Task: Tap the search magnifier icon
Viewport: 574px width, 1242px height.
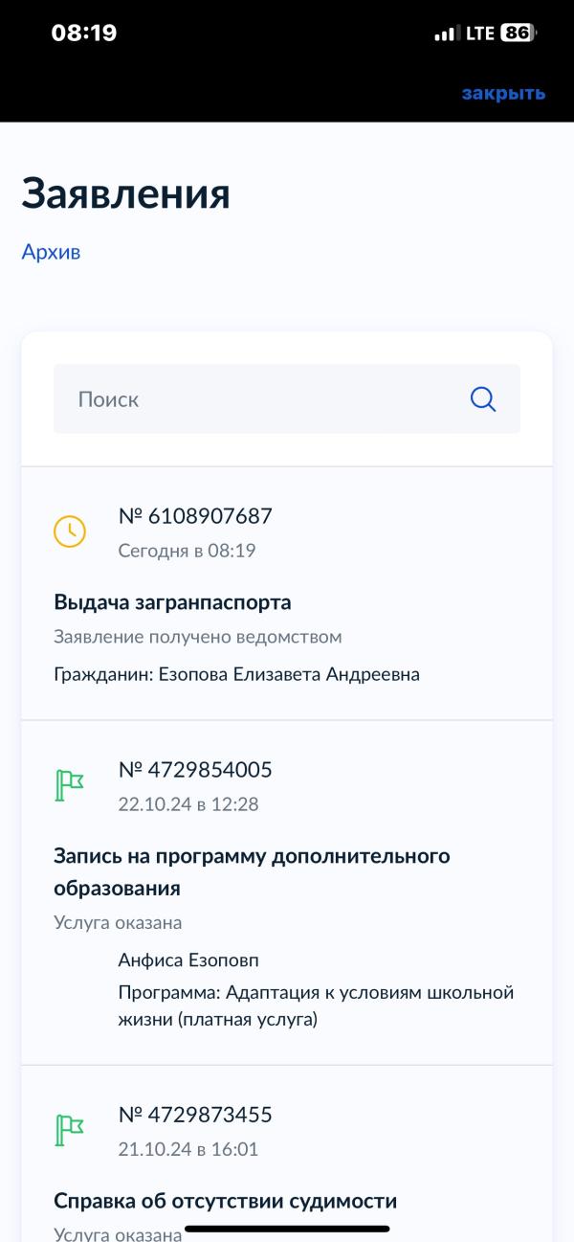Action: 483,399
